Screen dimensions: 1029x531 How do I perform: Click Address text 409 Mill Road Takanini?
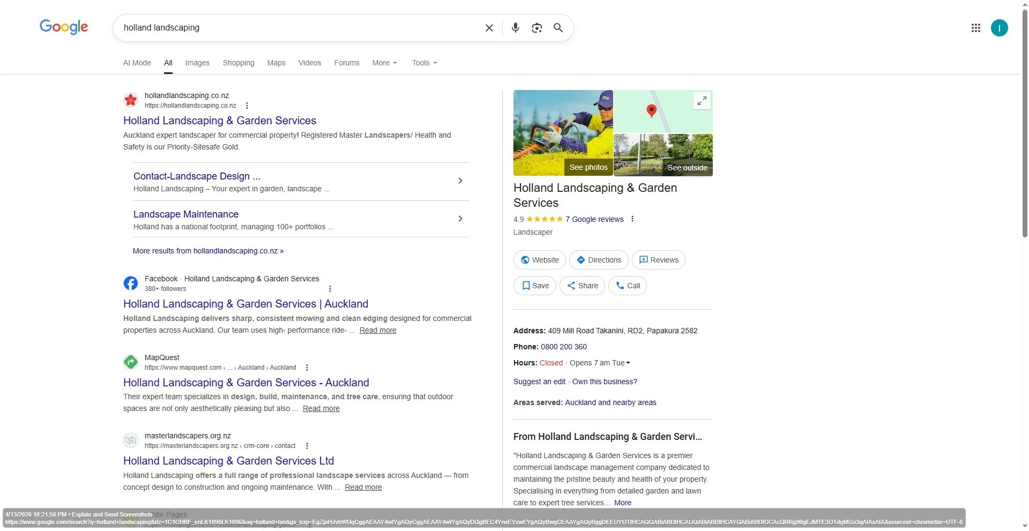pos(623,331)
